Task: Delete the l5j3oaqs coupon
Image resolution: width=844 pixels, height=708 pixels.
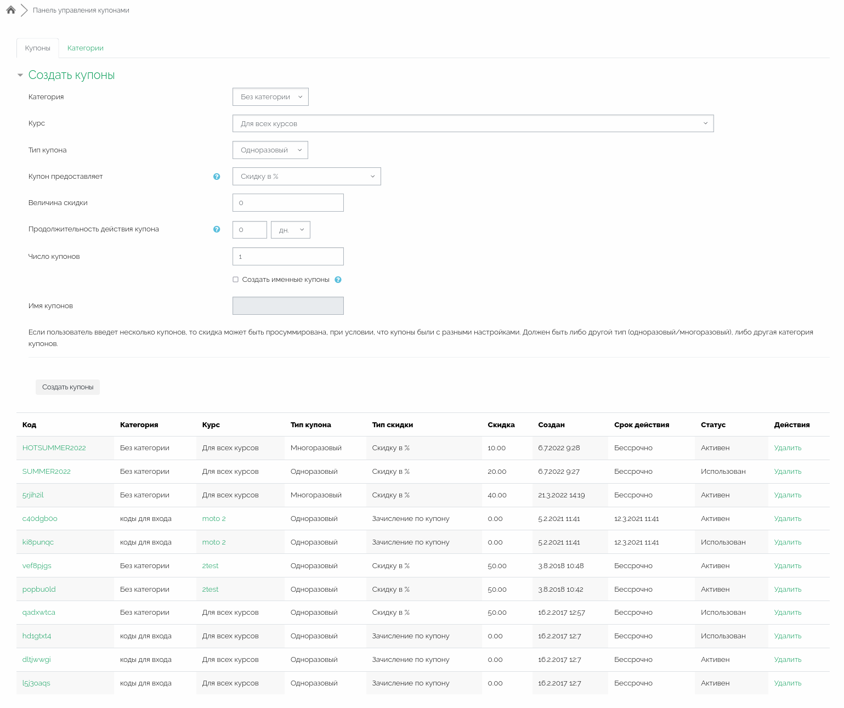Action: click(788, 683)
